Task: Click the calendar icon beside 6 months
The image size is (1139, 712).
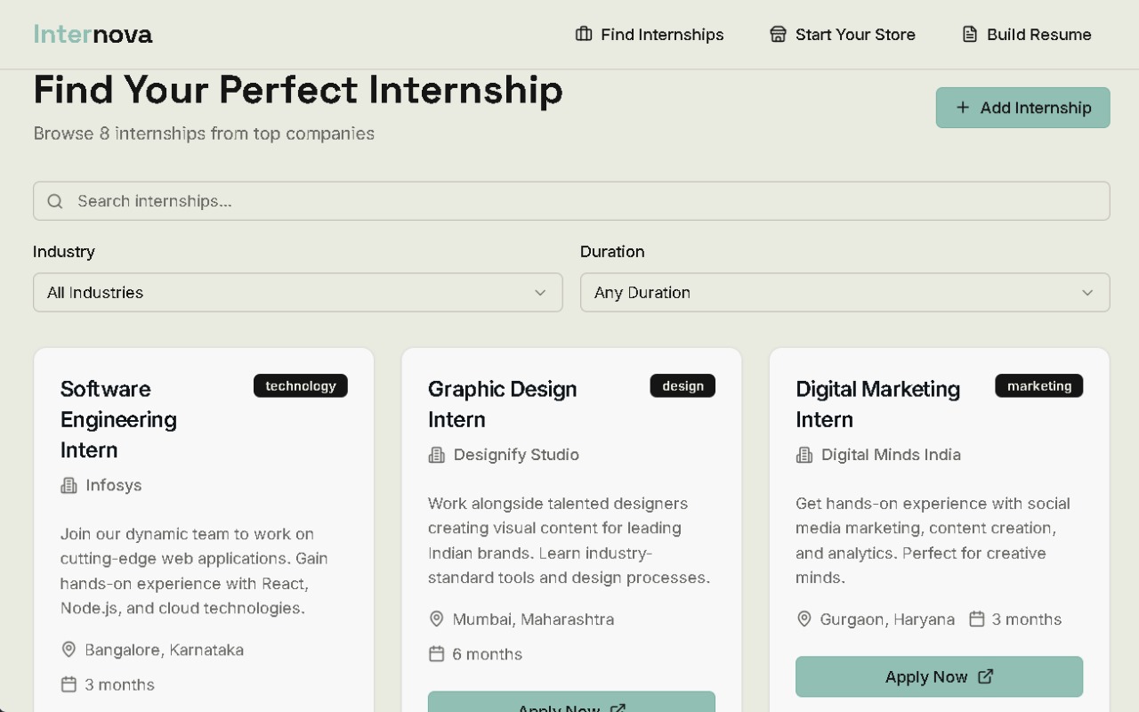Action: [x=436, y=654]
